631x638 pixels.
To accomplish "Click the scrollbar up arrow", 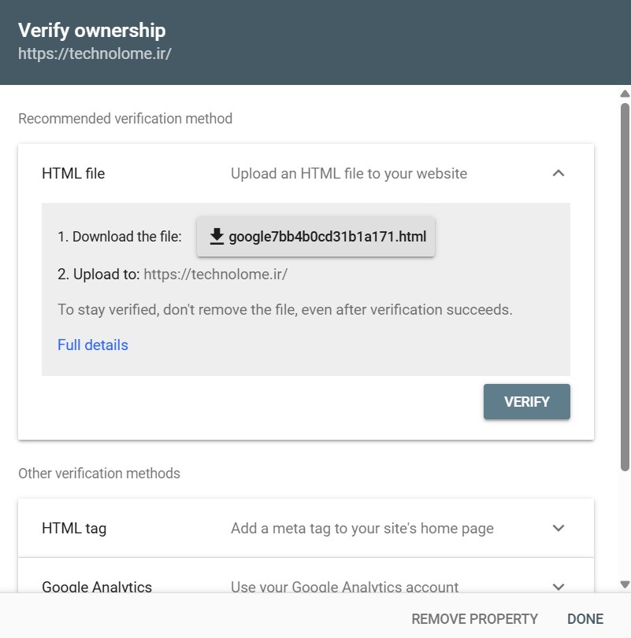I will pos(625,94).
